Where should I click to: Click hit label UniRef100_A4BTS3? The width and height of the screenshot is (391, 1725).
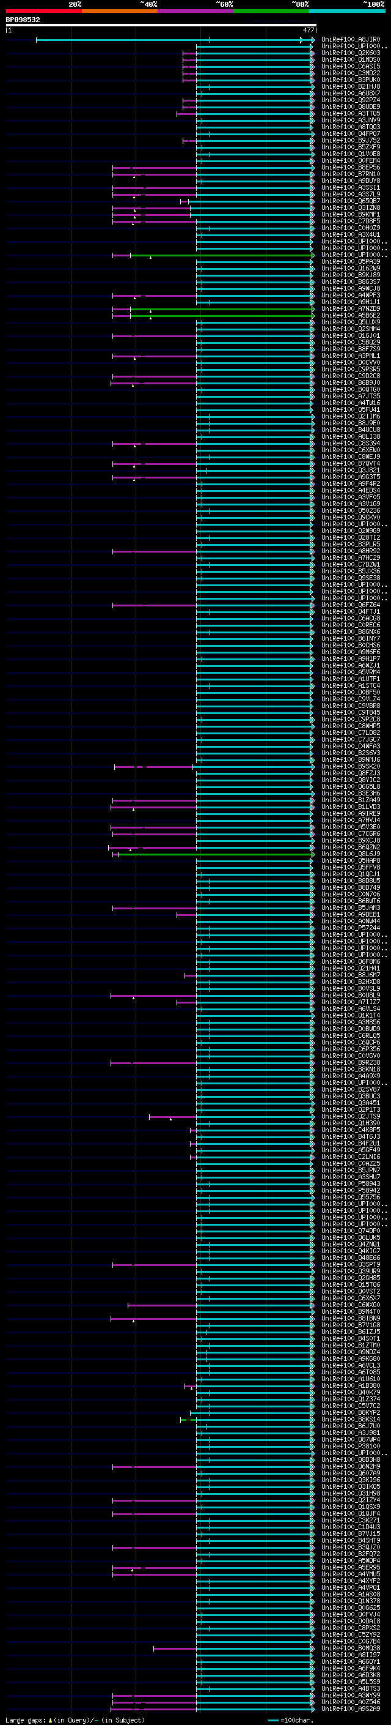coord(350,1689)
